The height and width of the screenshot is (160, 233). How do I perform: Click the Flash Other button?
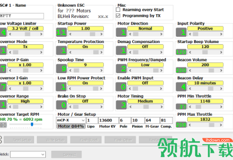(x=120, y=140)
